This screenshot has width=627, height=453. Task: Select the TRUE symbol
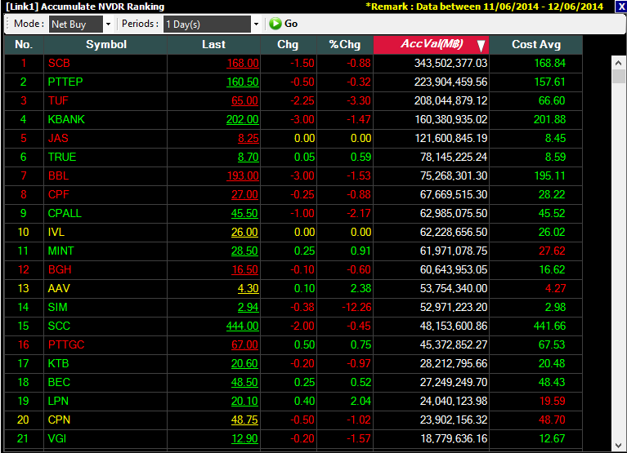(x=62, y=157)
